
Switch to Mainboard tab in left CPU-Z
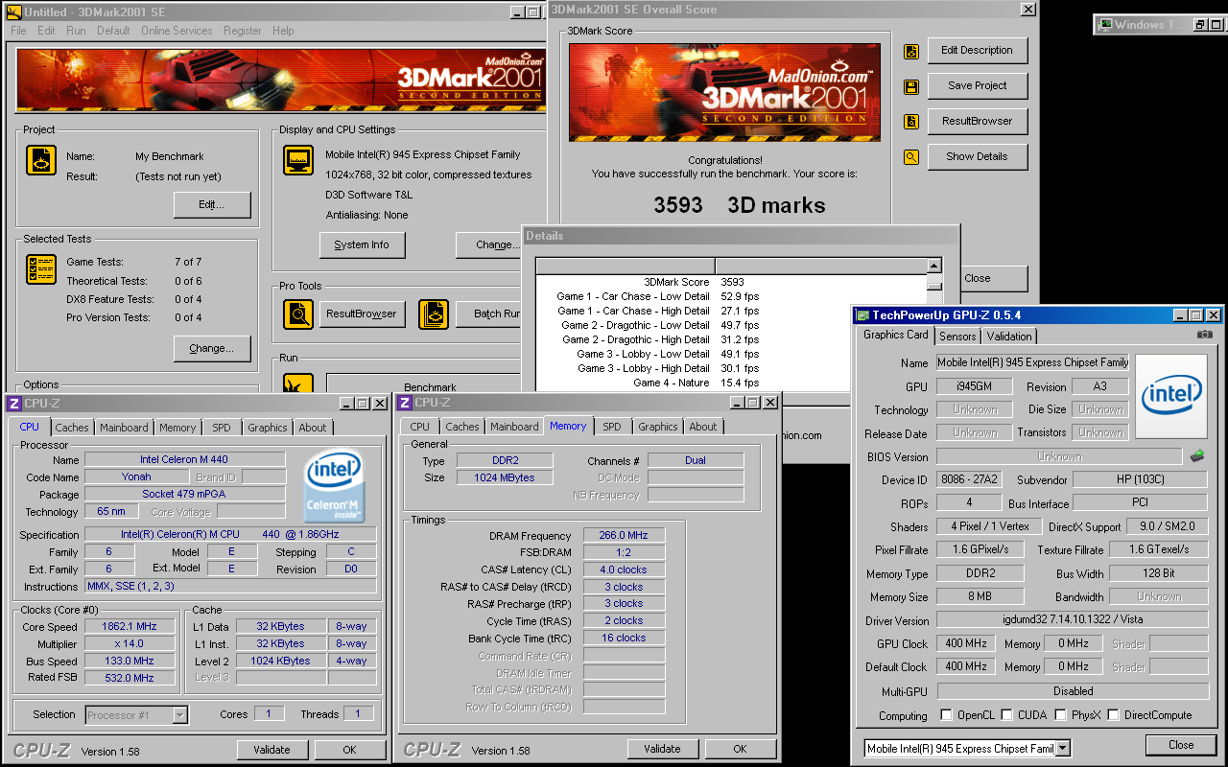pyautogui.click(x=124, y=428)
